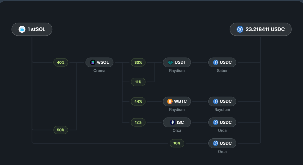Select the 23.218411 USDC output pill
303x165 pixels.
[x=260, y=29]
